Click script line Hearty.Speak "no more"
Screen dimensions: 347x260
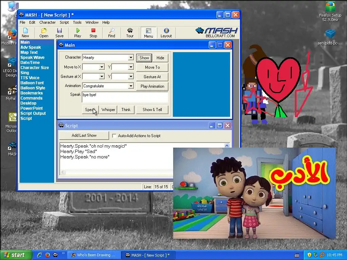coord(85,157)
